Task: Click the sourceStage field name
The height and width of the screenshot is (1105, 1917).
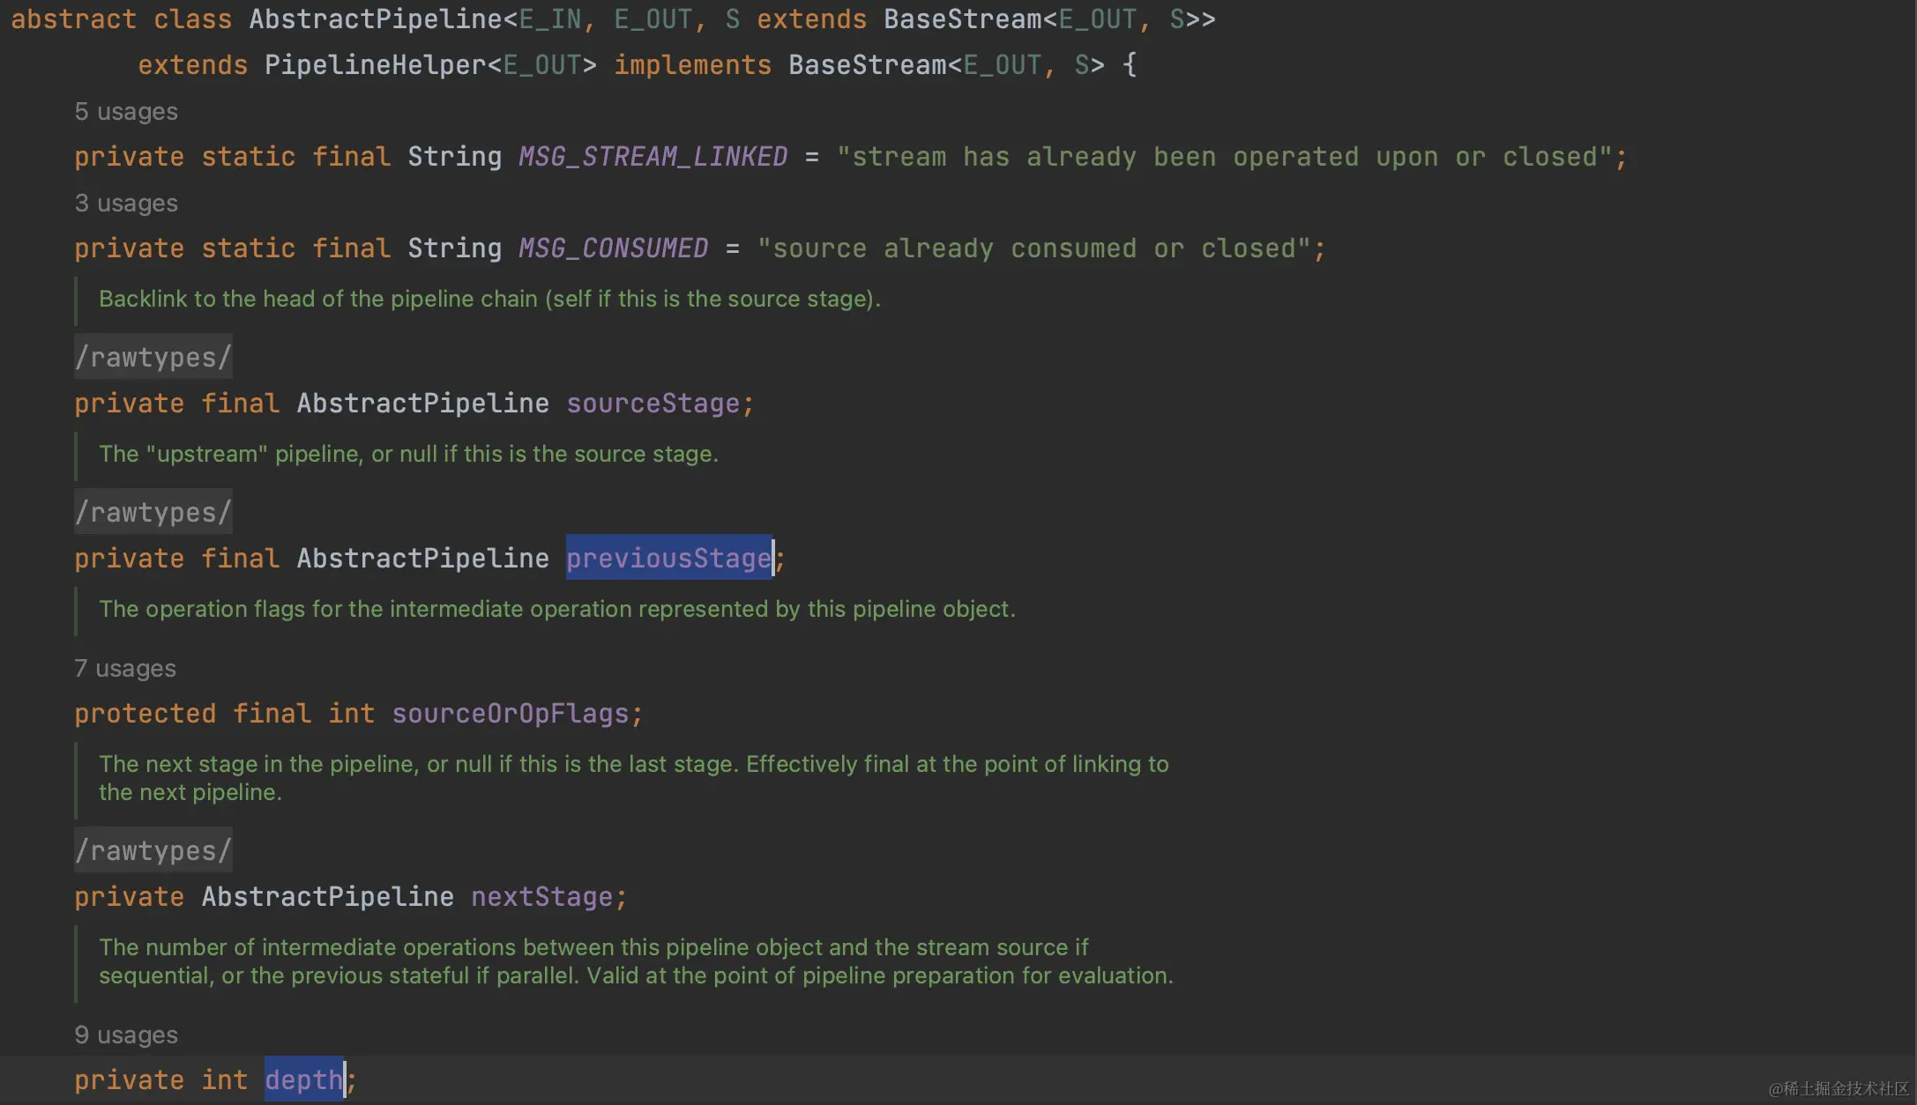Action: [653, 404]
